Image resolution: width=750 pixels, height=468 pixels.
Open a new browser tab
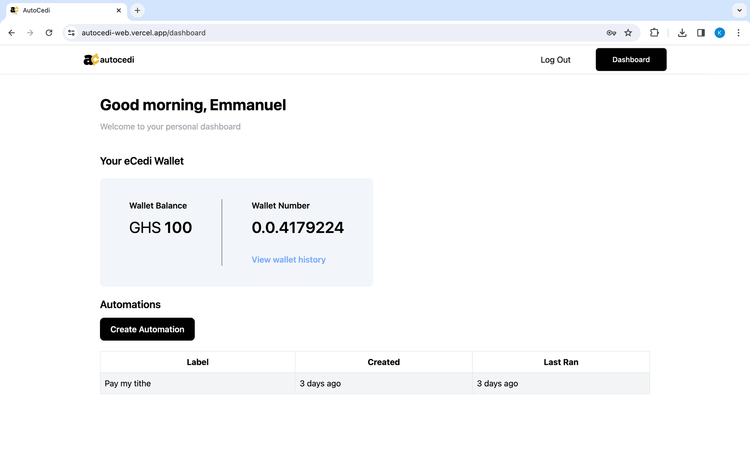[x=137, y=10]
